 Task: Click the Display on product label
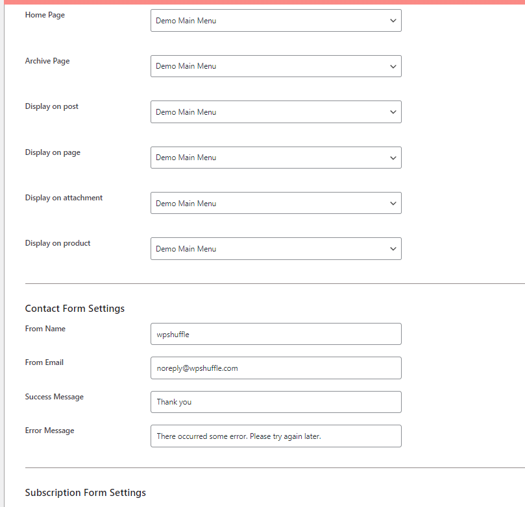pos(58,243)
